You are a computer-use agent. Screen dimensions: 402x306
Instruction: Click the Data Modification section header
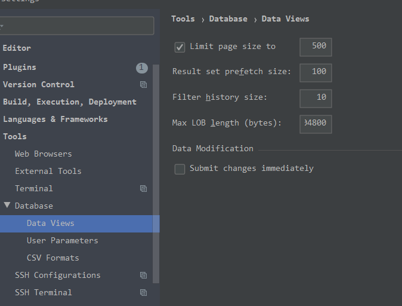[213, 148]
